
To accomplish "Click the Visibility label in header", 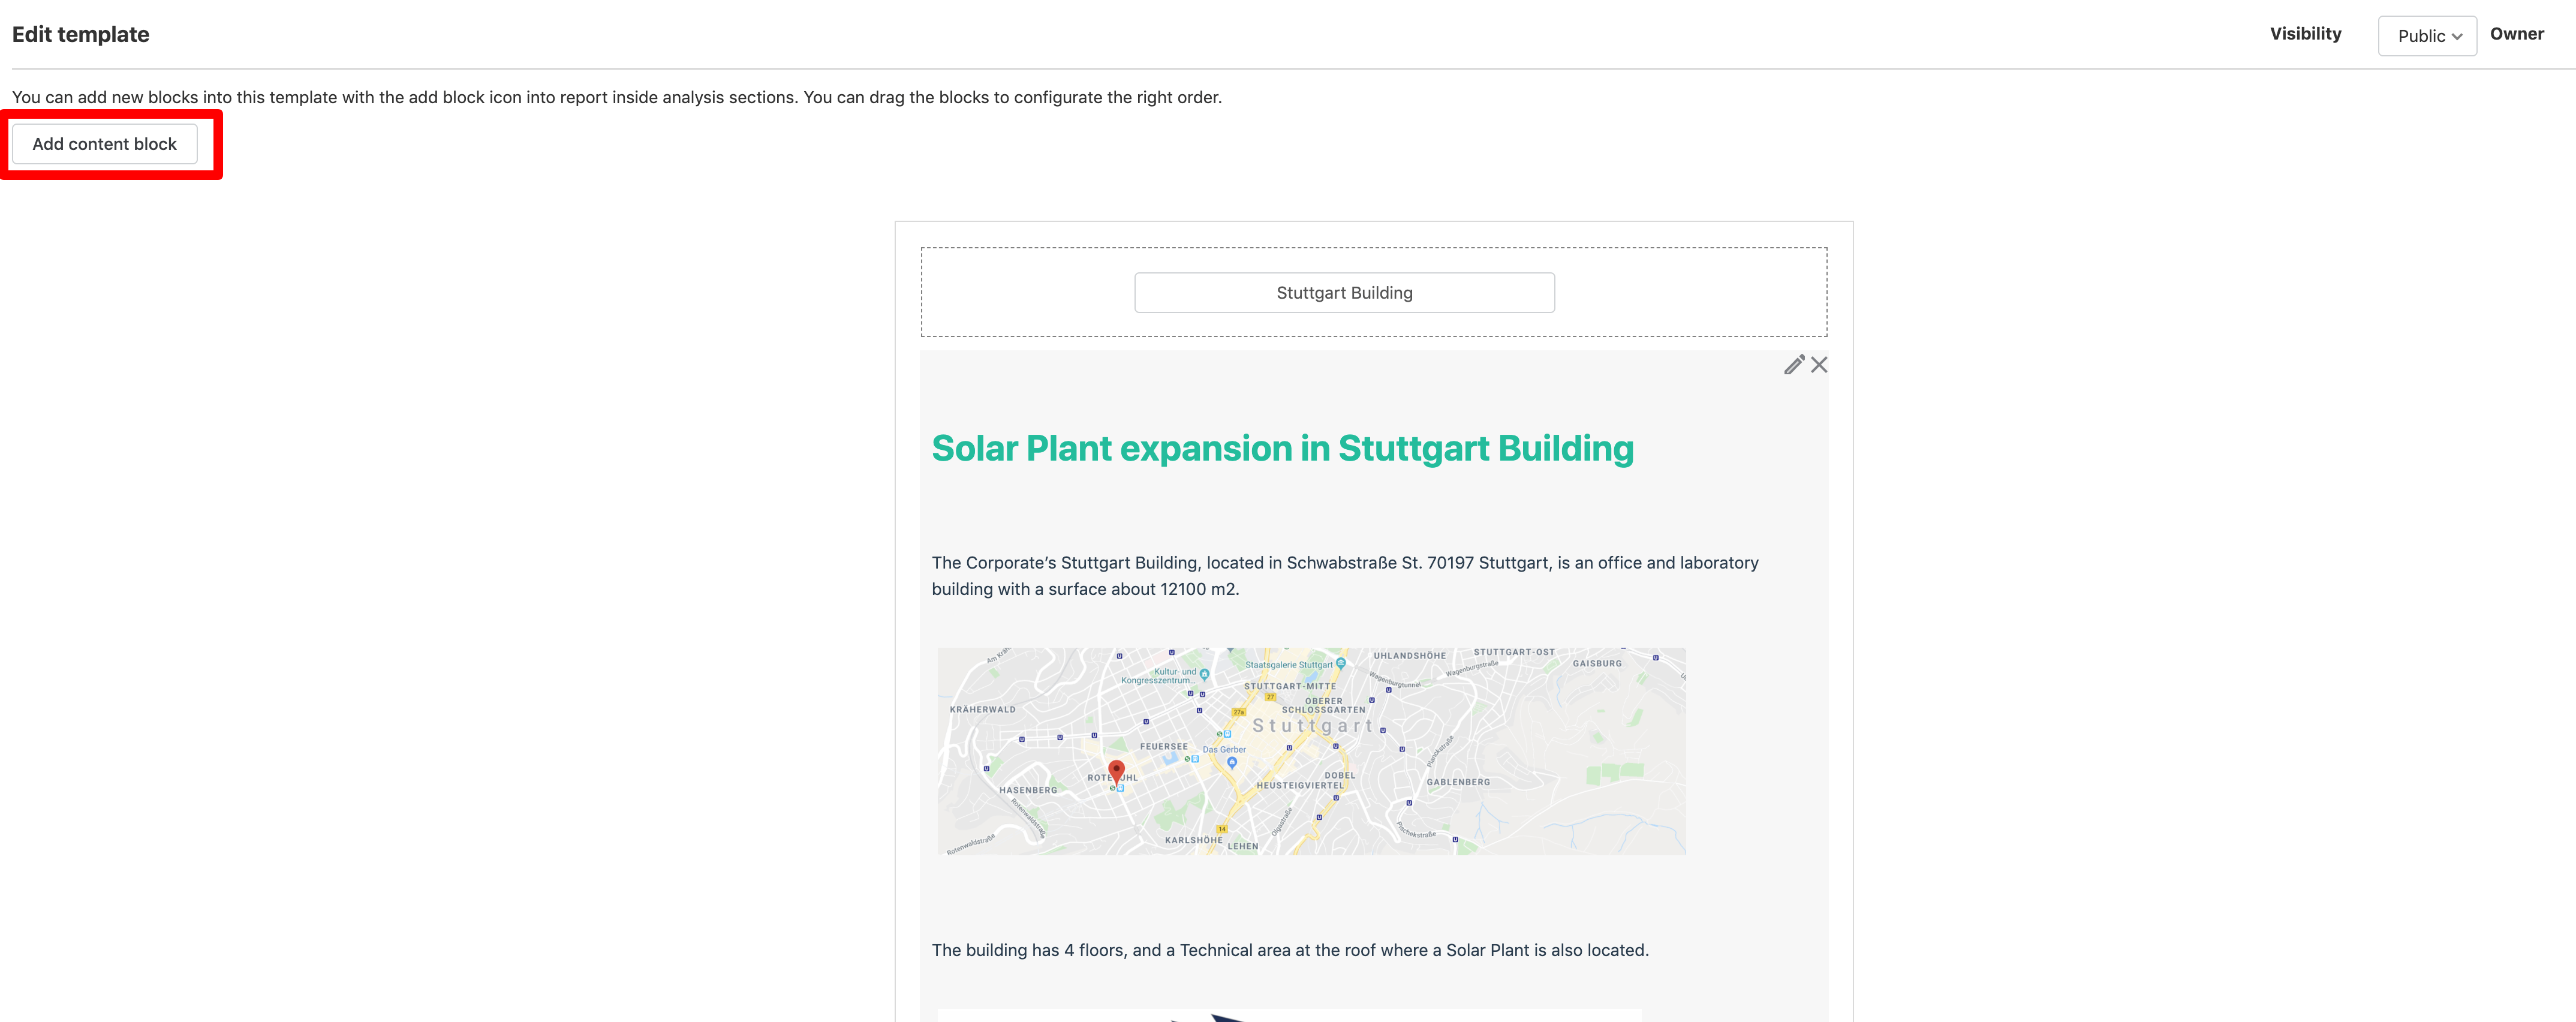I will point(2305,34).
